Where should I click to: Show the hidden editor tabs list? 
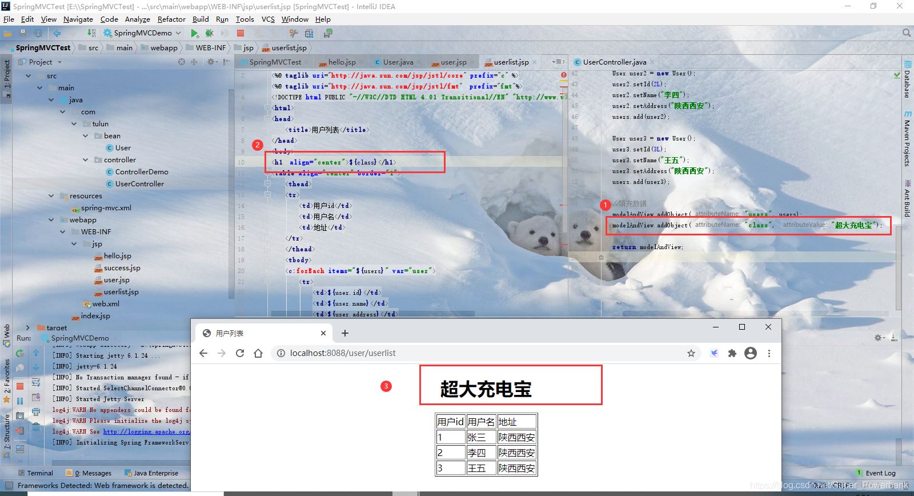pyautogui.click(x=558, y=62)
